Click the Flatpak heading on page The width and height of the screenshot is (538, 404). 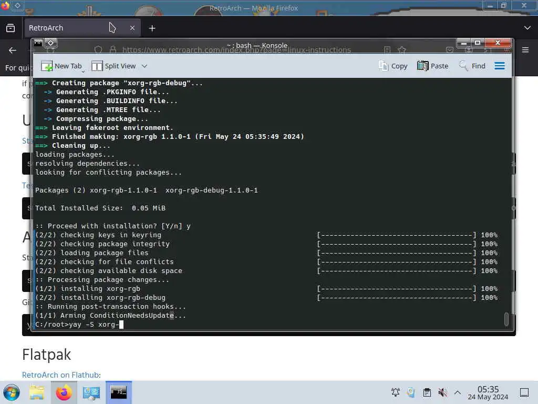[47, 355]
